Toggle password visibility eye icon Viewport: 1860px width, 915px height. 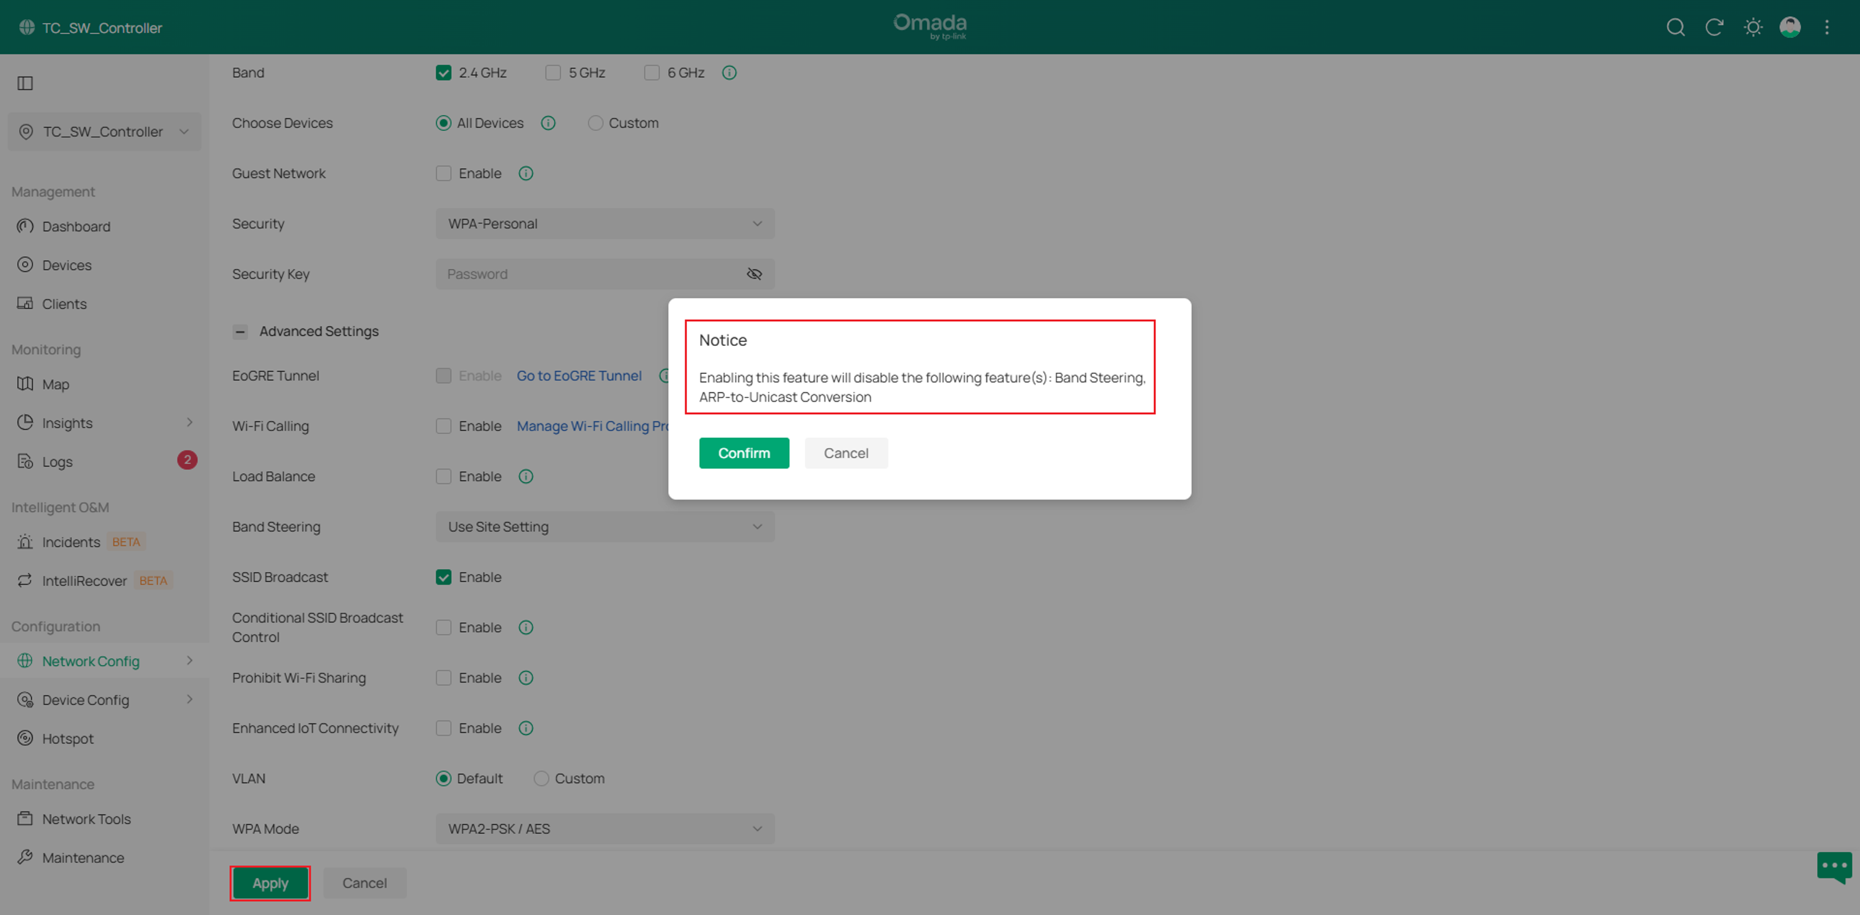tap(754, 275)
